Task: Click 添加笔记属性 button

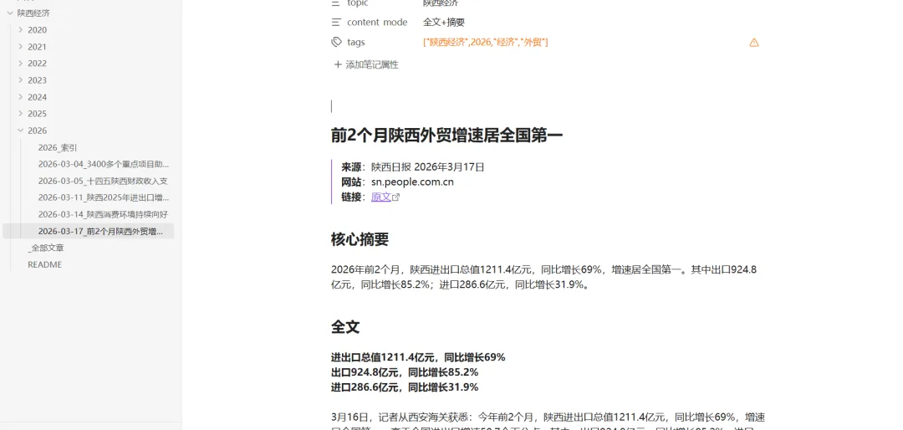Action: point(366,64)
